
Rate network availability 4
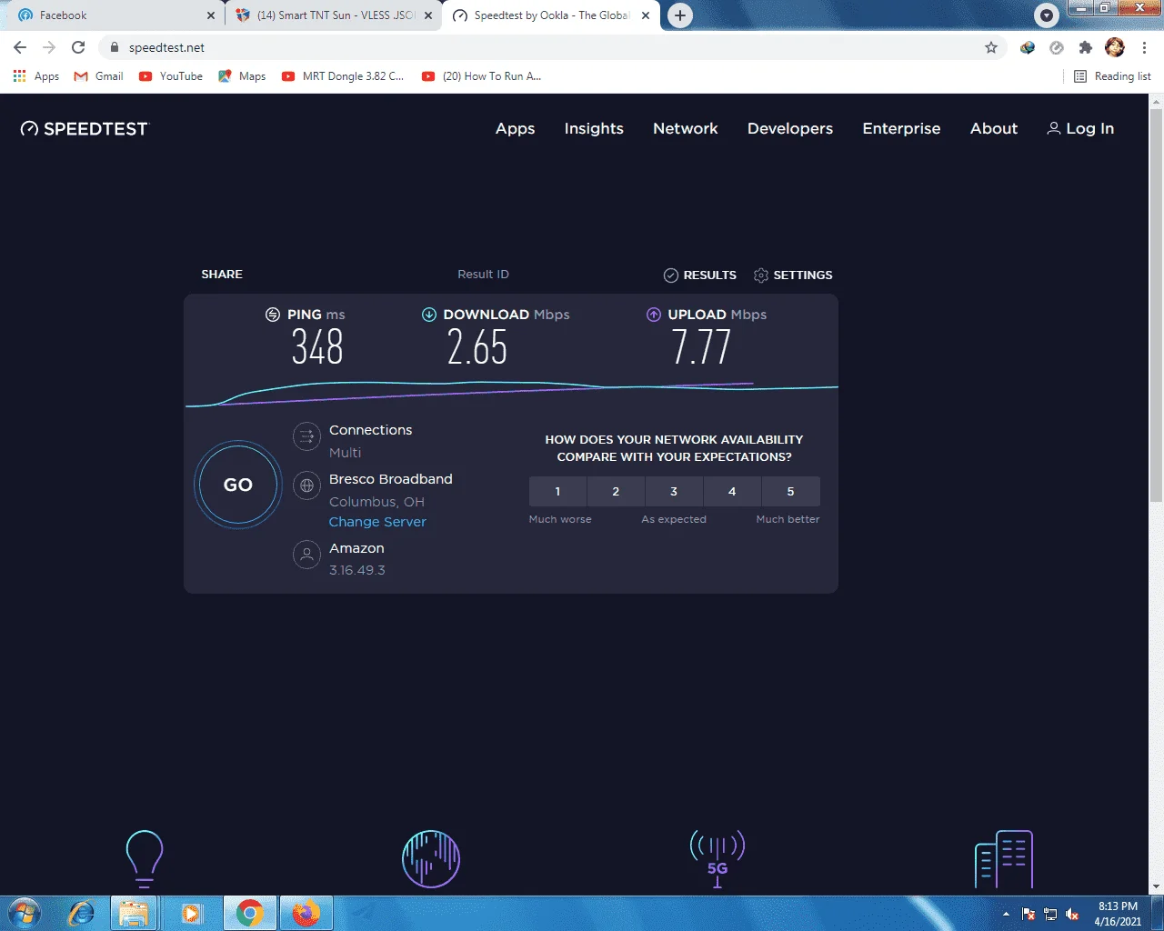732,491
